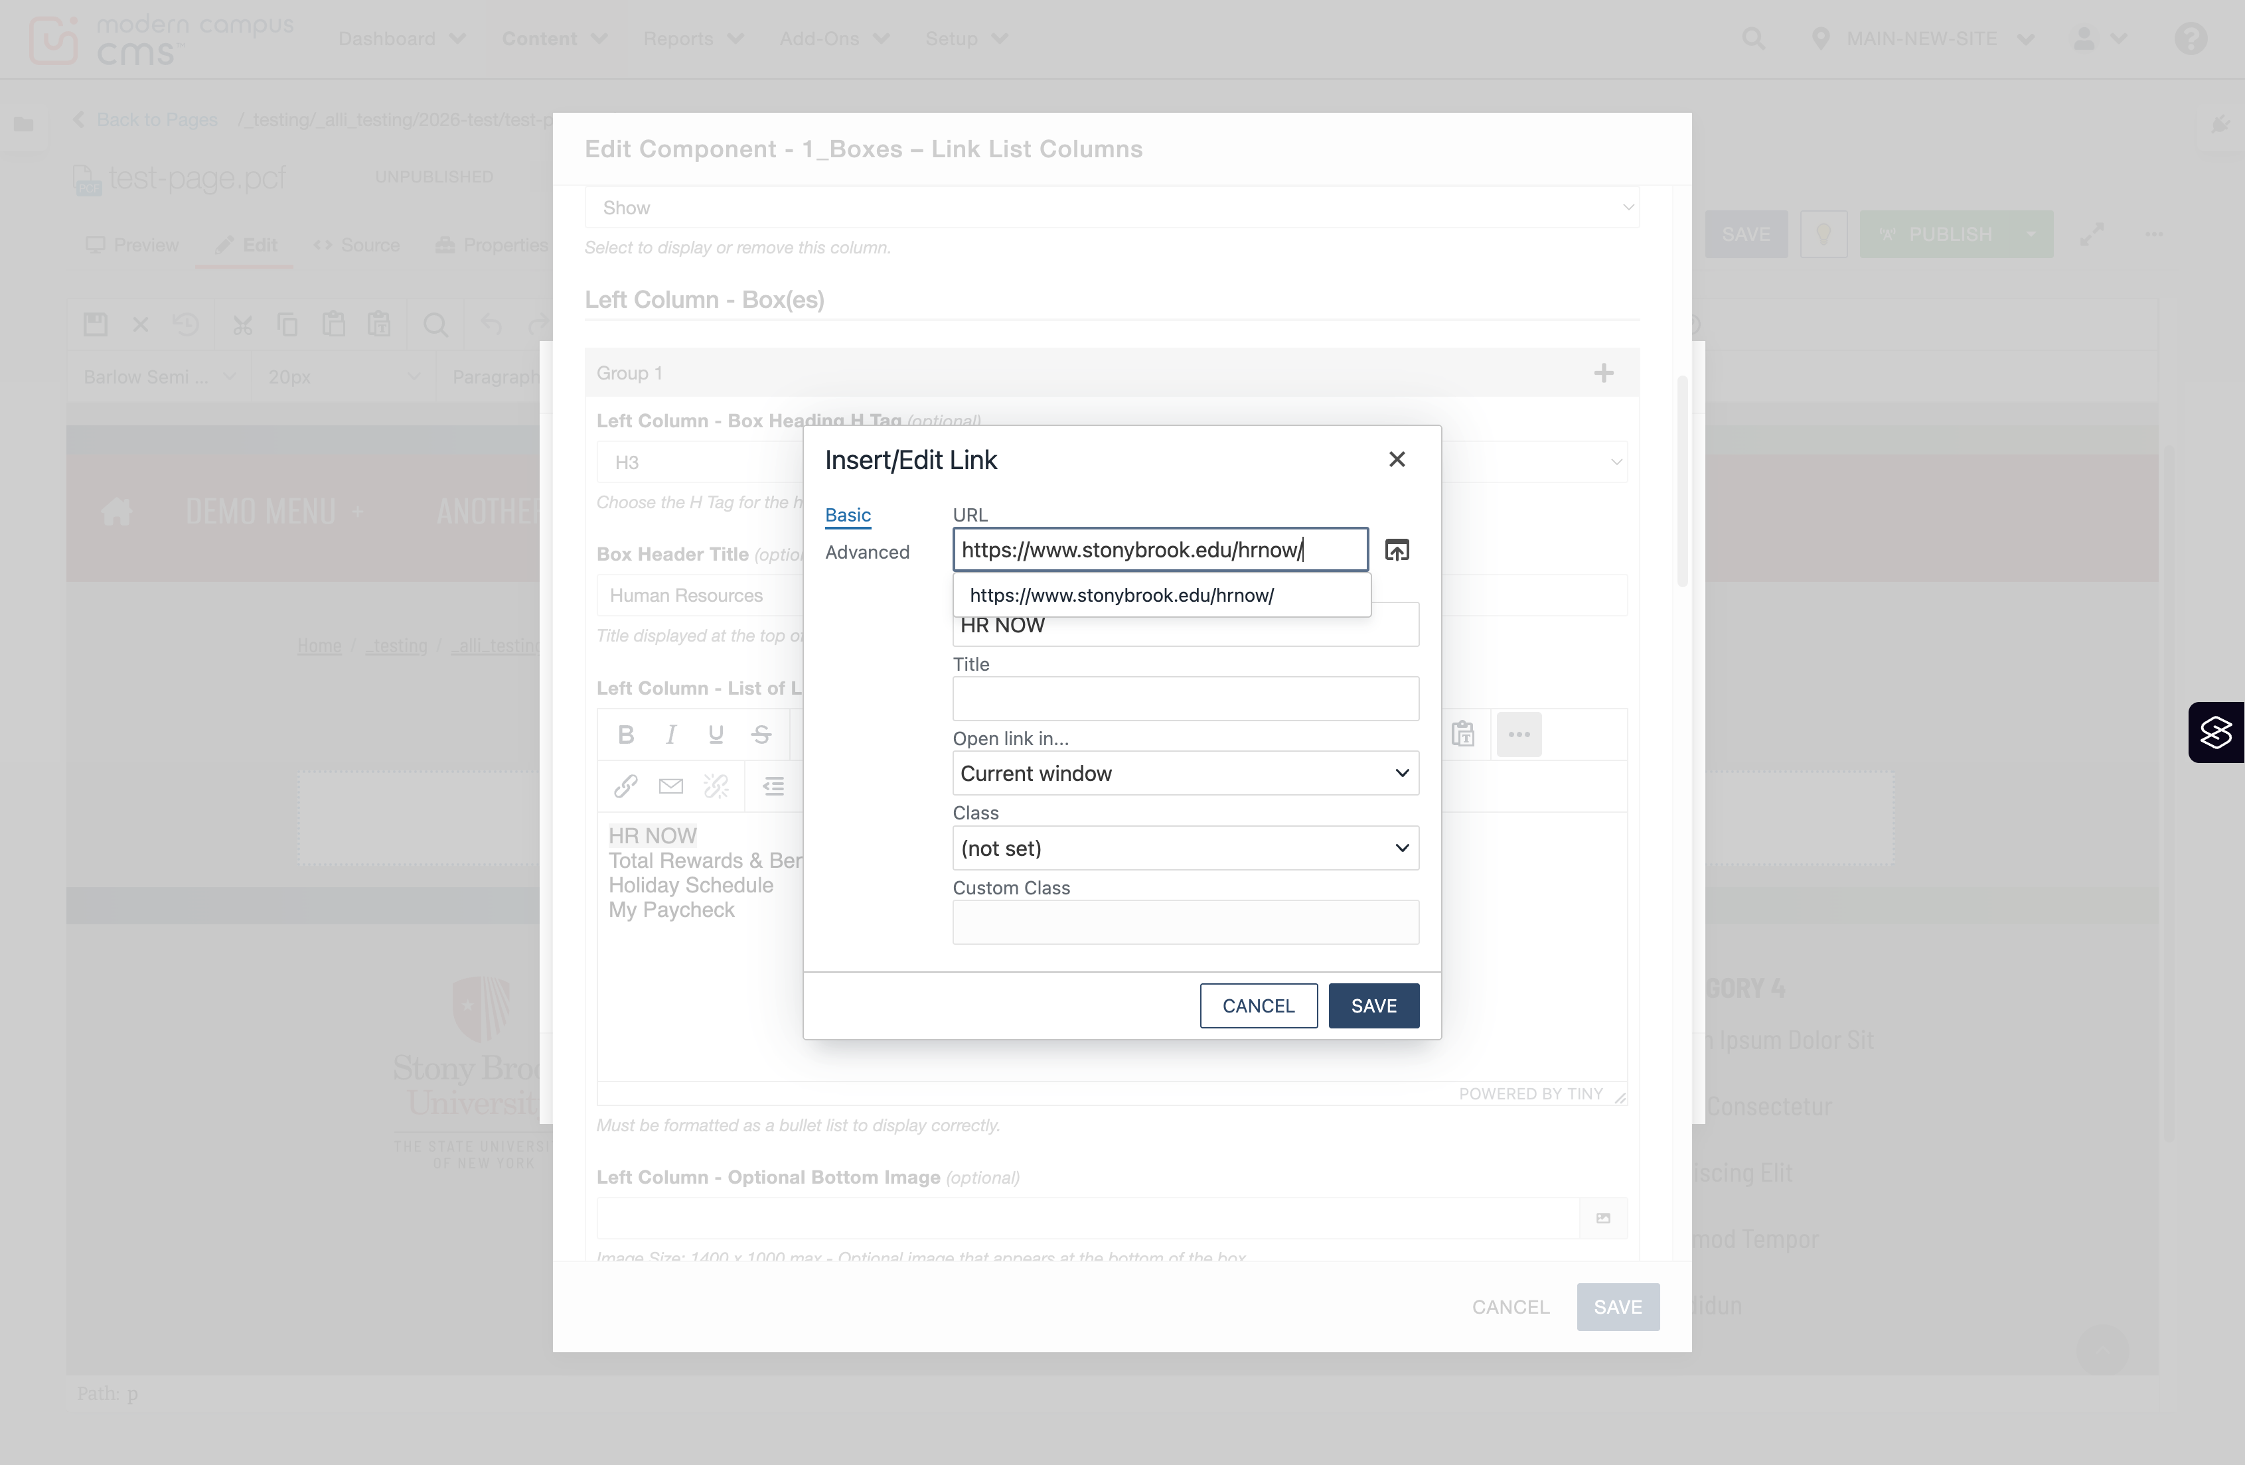Screen dimensions: 2245x1465
Task: Open the Add-Ons menu
Action: (834, 38)
